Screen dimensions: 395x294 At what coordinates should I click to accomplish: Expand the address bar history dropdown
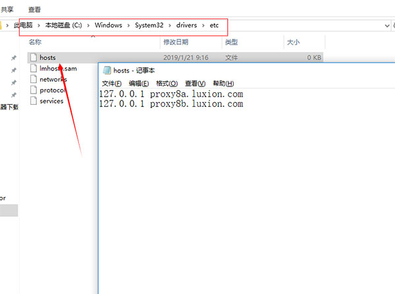386,25
